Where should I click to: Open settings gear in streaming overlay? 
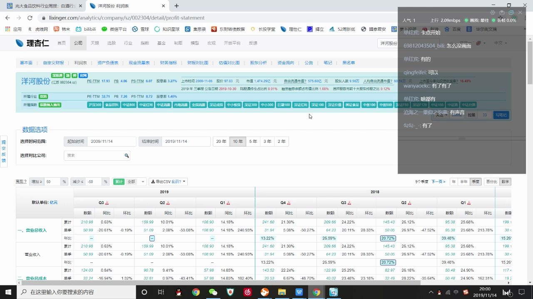[x=493, y=12]
